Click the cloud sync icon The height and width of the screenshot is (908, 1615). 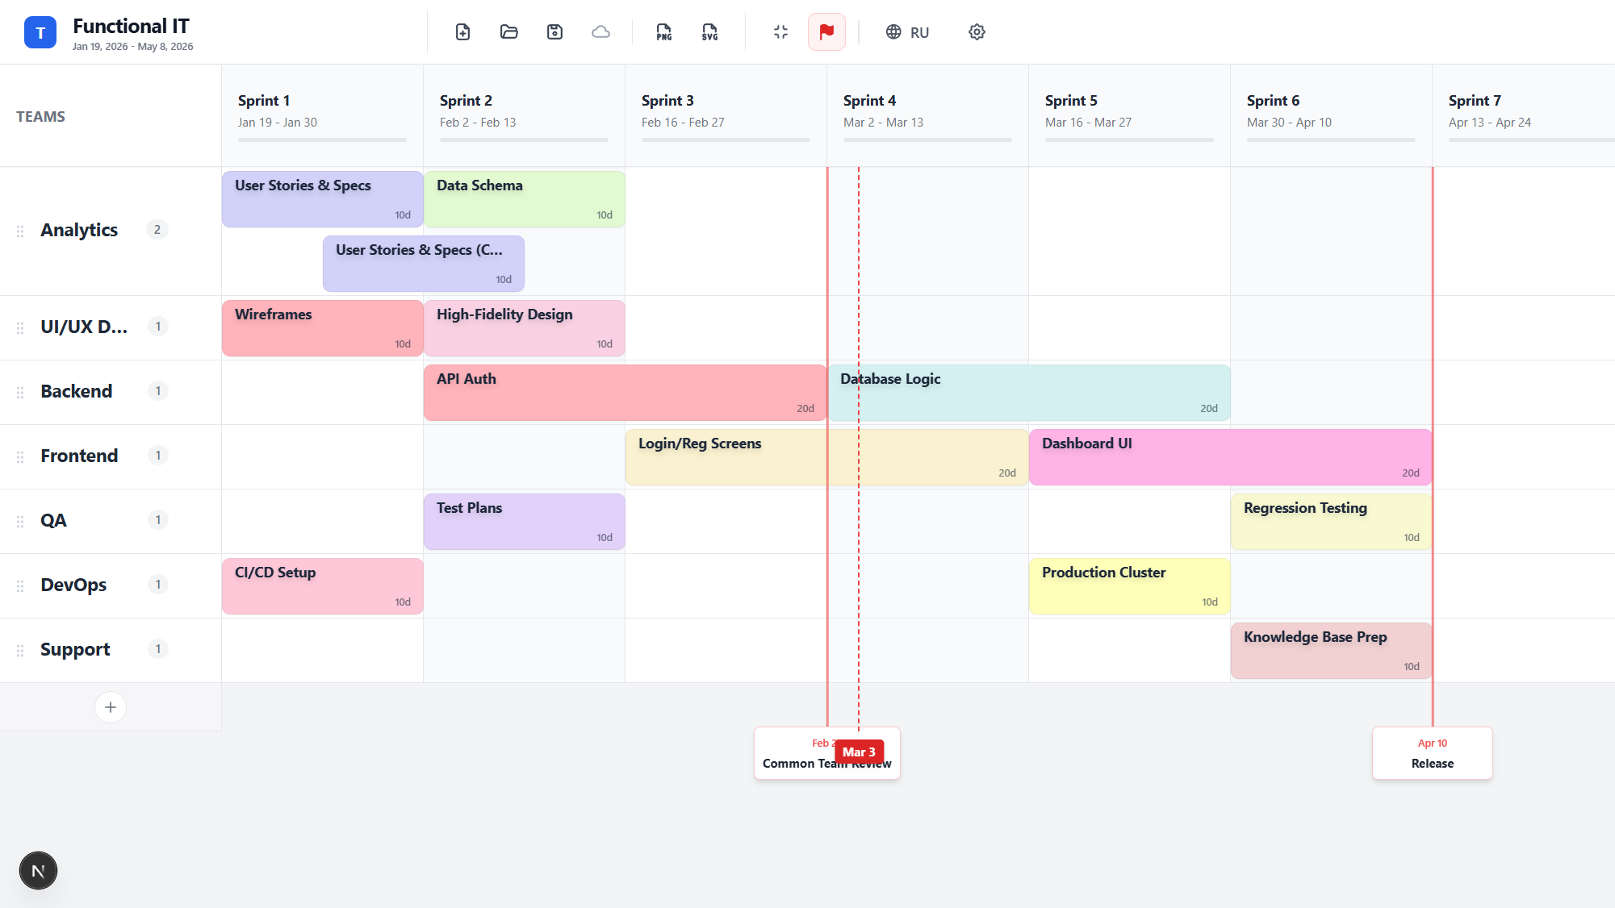(600, 32)
